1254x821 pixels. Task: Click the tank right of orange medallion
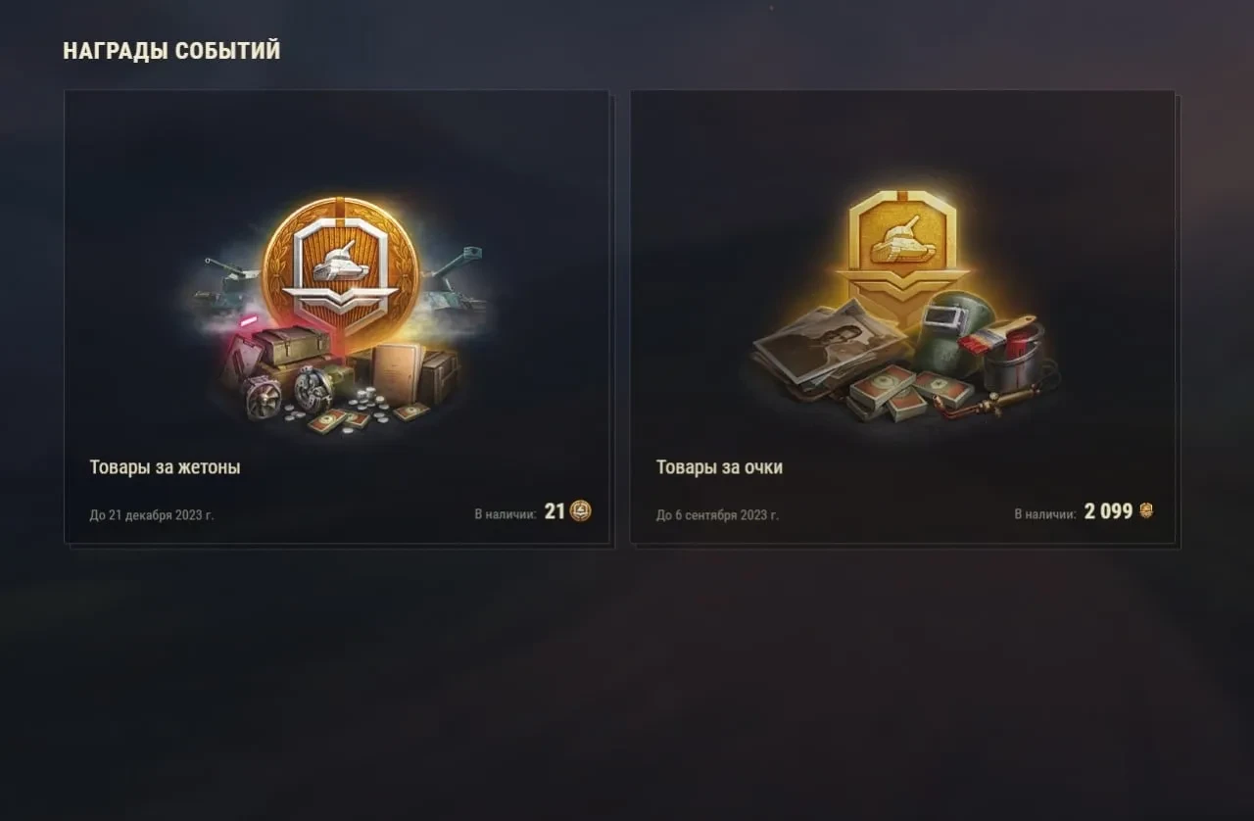(x=454, y=280)
